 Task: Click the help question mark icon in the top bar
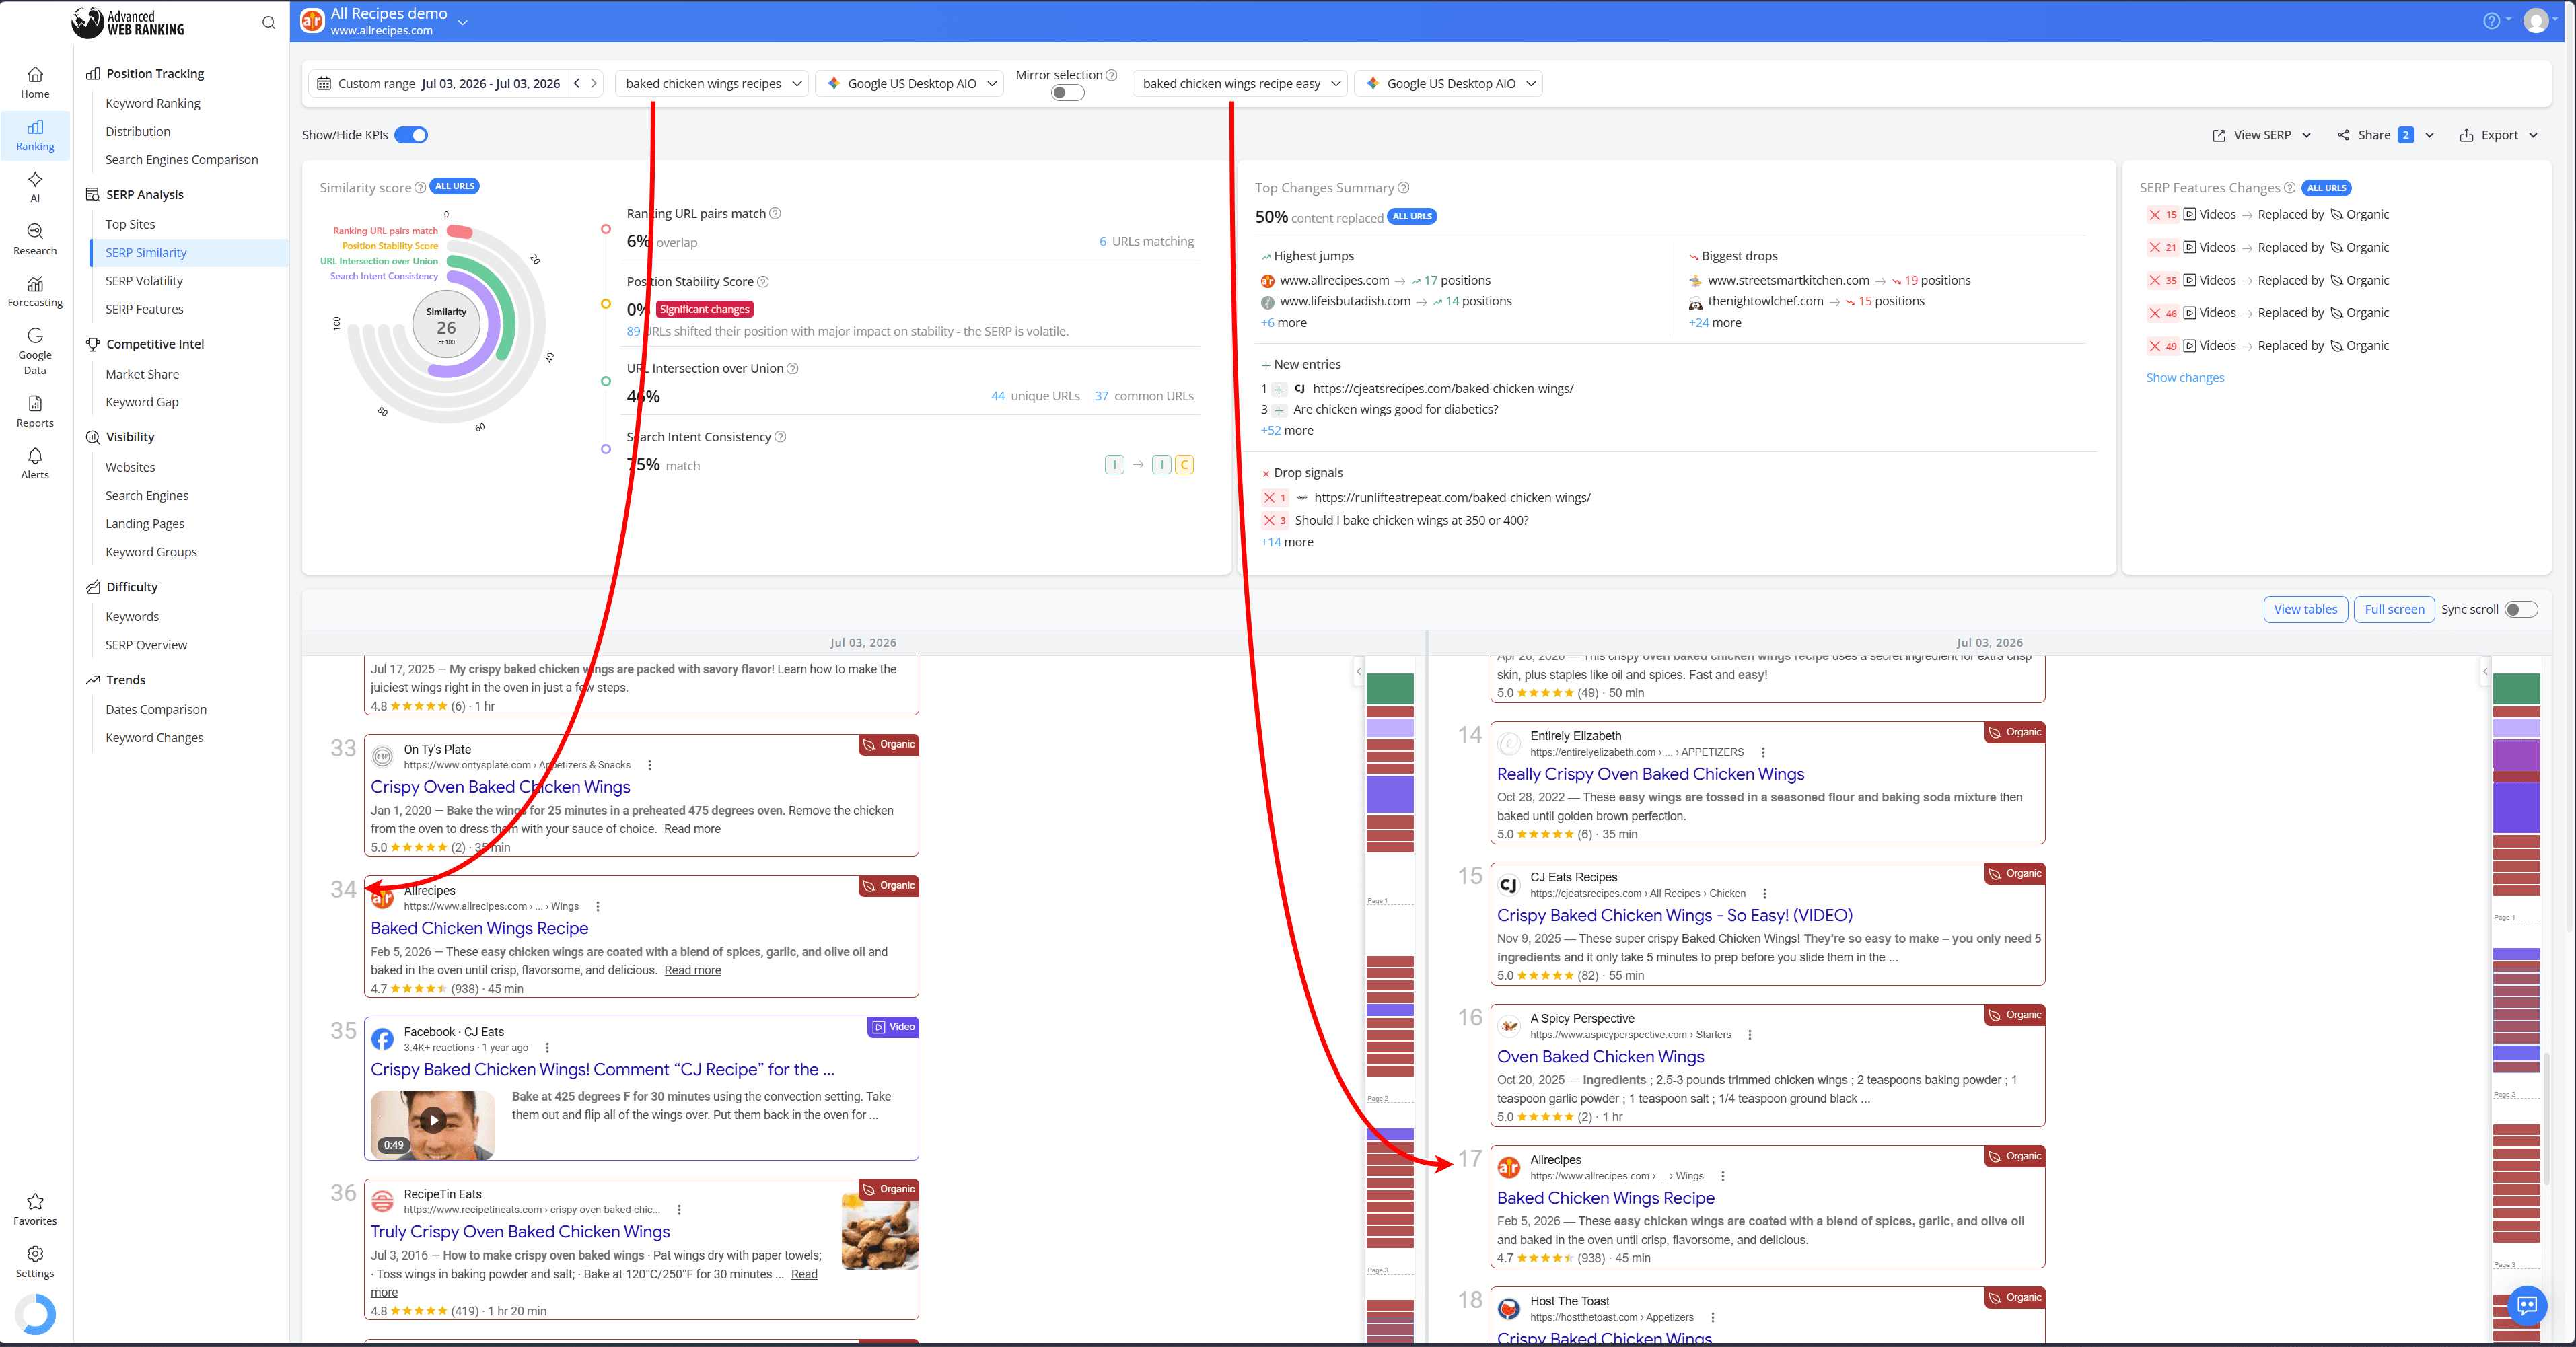click(x=2491, y=21)
